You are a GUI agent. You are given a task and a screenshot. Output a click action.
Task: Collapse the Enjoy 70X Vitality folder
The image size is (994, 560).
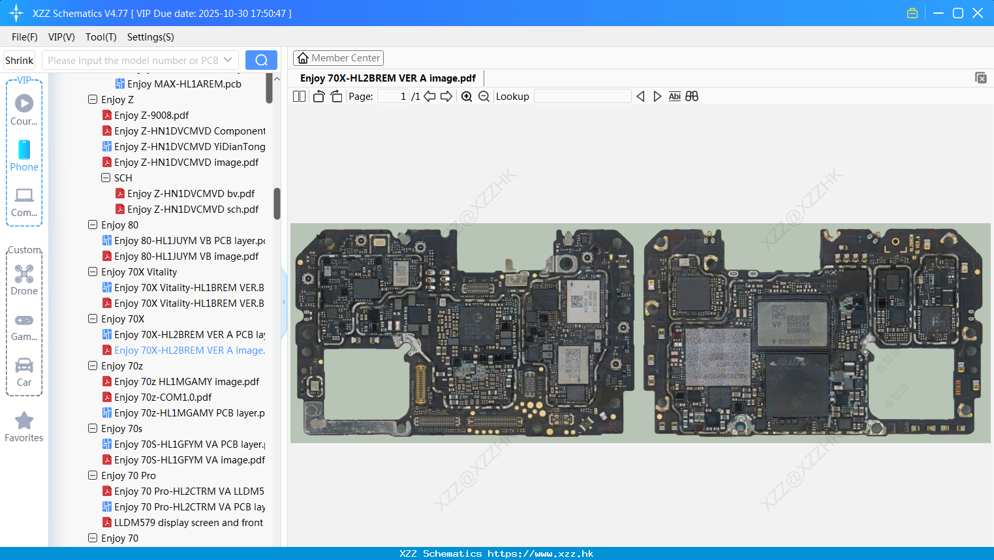tap(93, 272)
